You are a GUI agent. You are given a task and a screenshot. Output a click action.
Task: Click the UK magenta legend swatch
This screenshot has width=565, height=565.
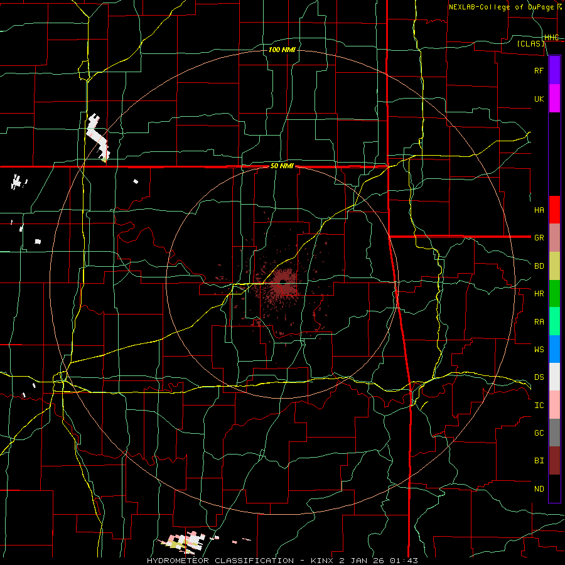point(554,99)
